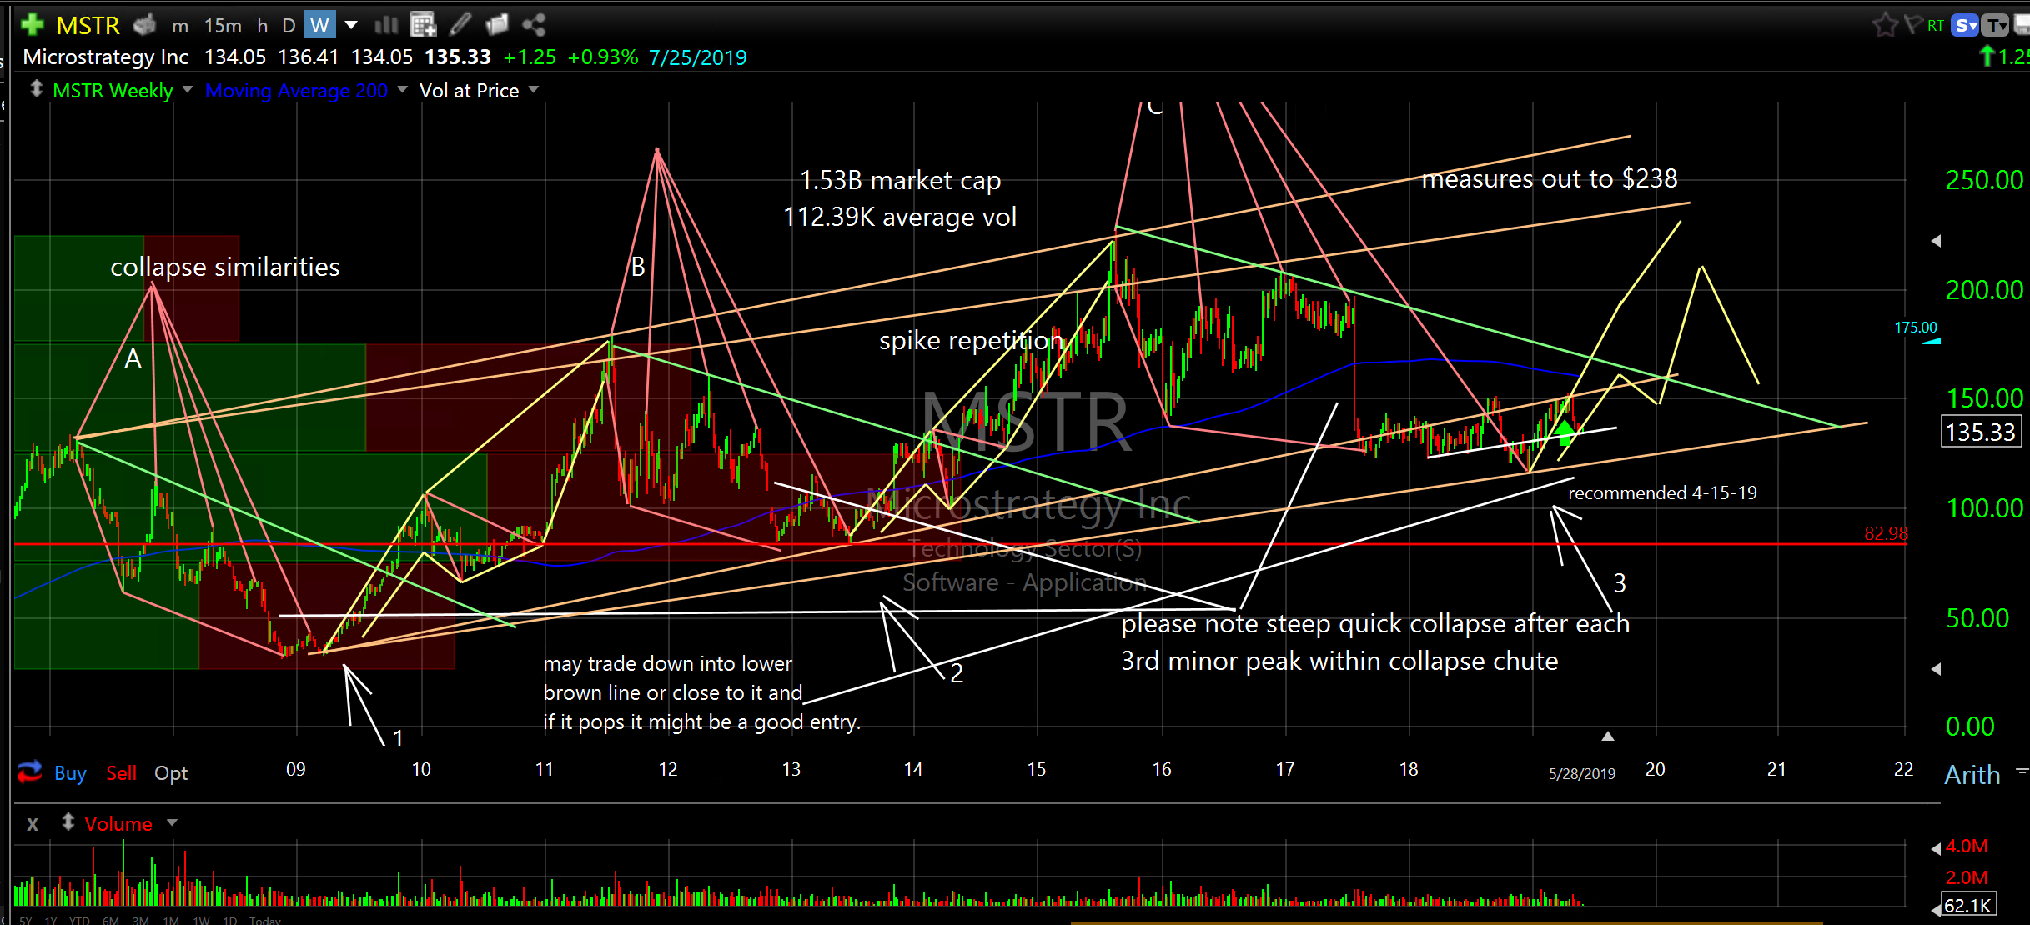Open the Vol at Price dropdown
Viewport: 2030px width, 925px height.
(x=534, y=89)
